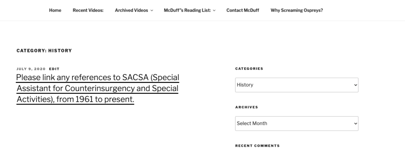Click the Category: History page heading
The image size is (405, 153).
click(x=44, y=51)
